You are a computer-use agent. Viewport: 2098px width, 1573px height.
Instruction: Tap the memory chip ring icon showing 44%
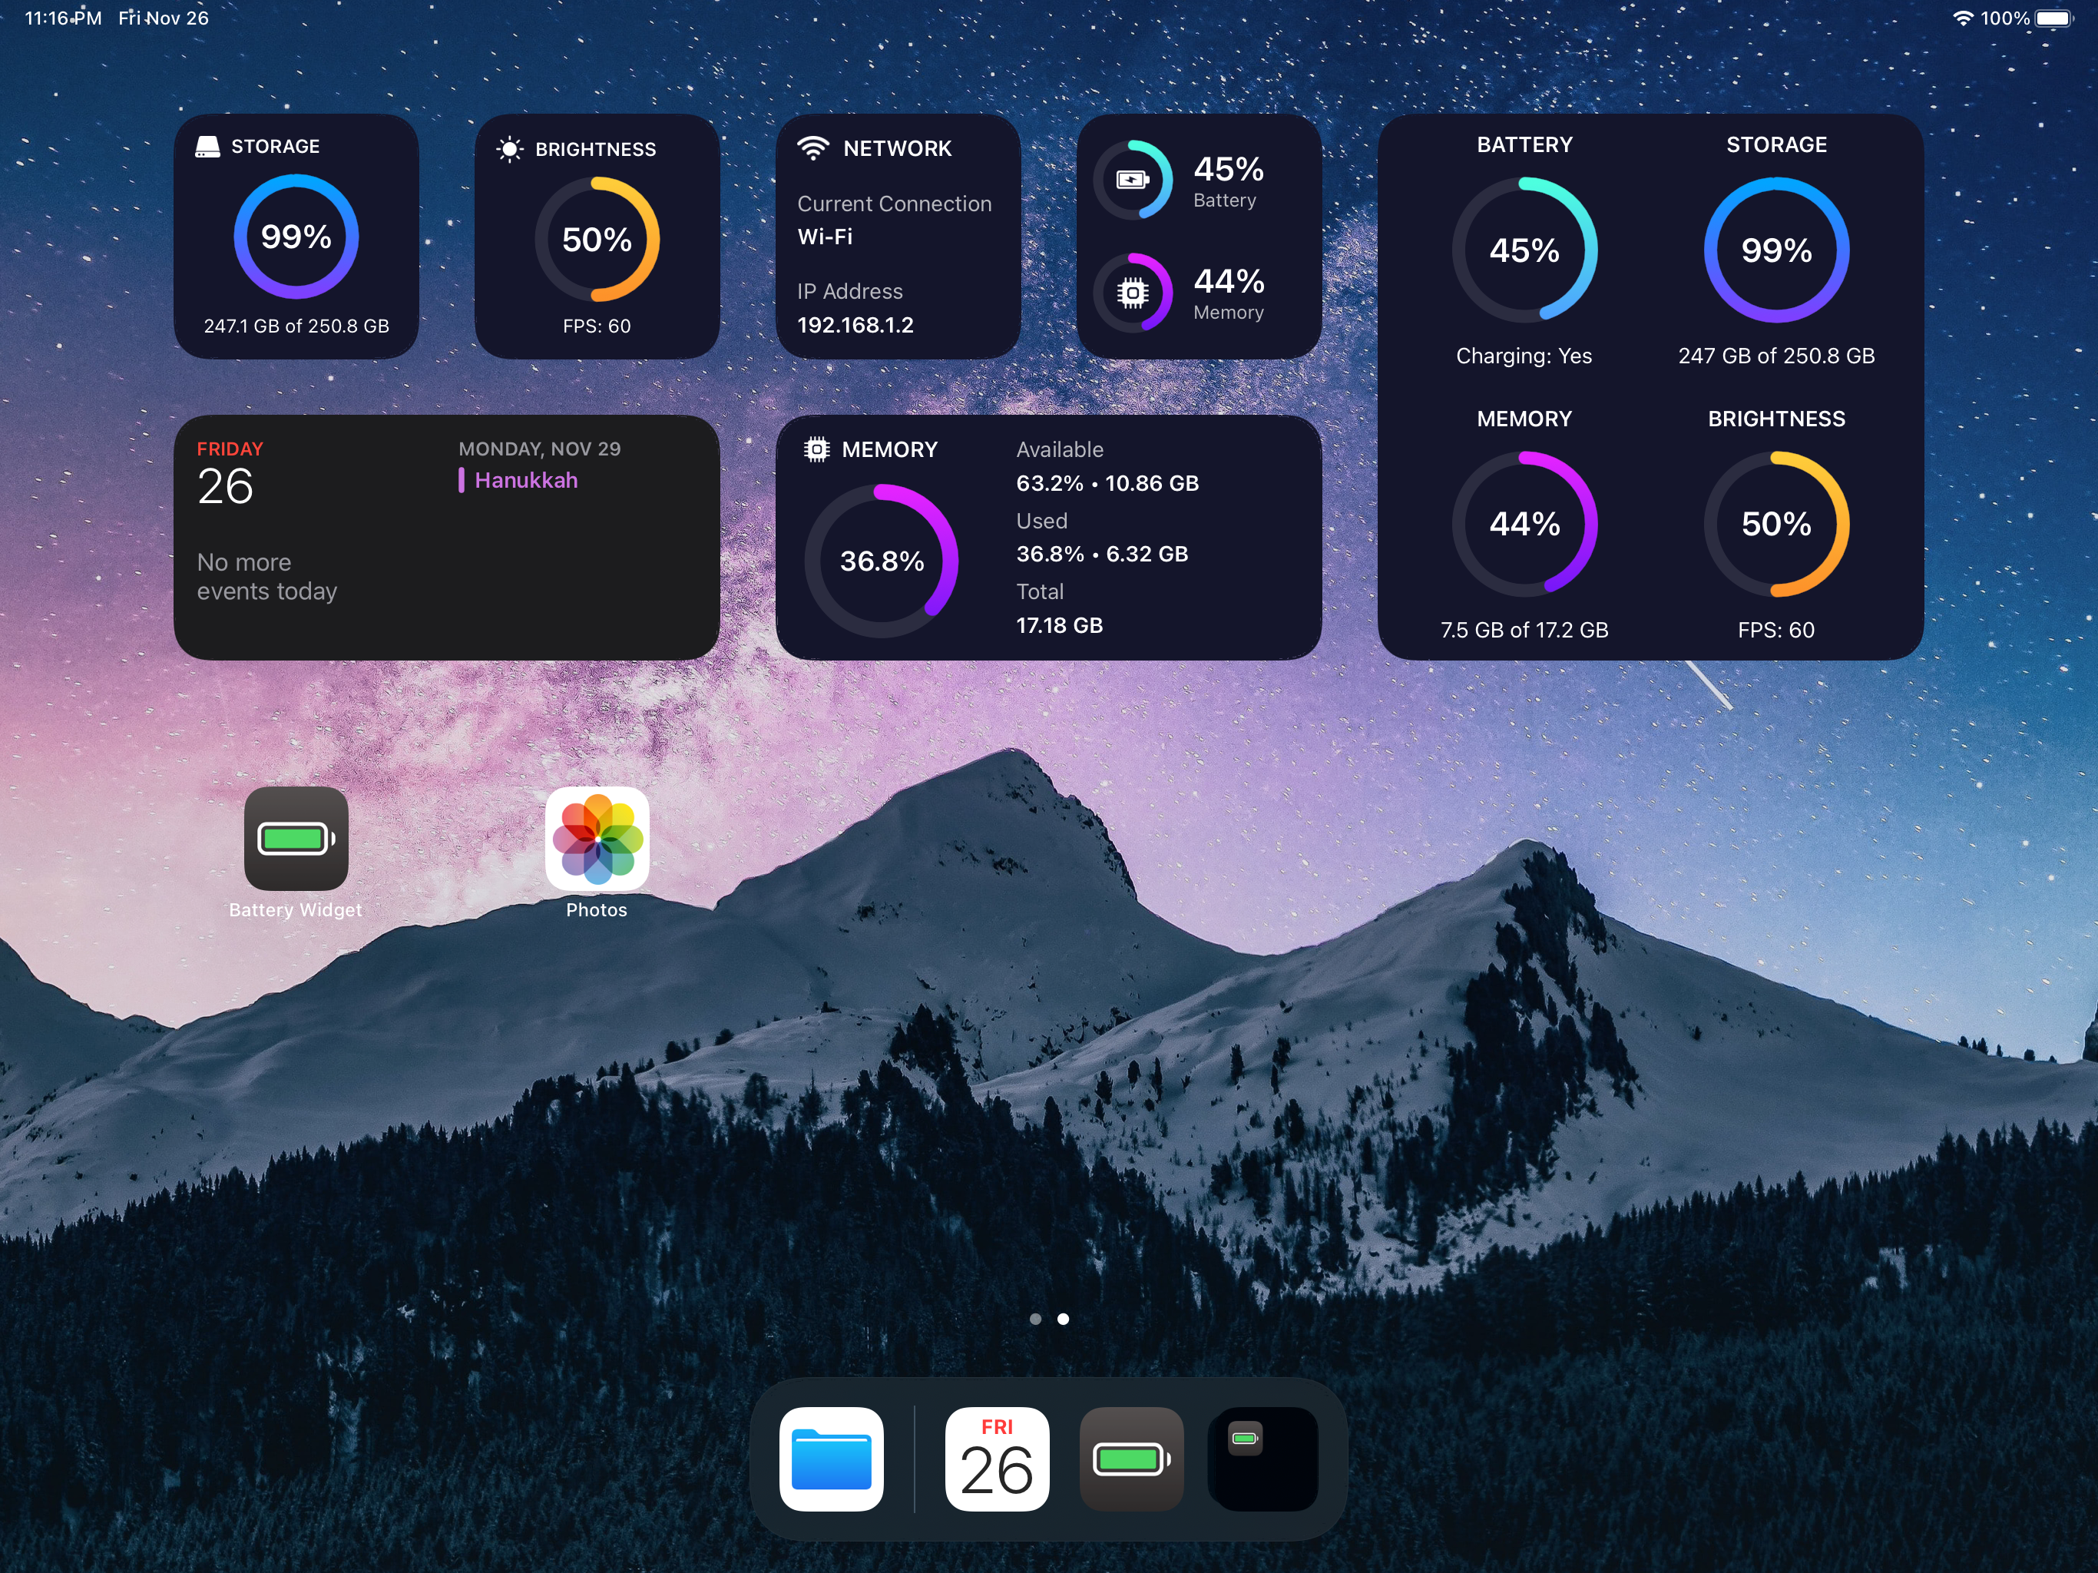tap(1133, 292)
